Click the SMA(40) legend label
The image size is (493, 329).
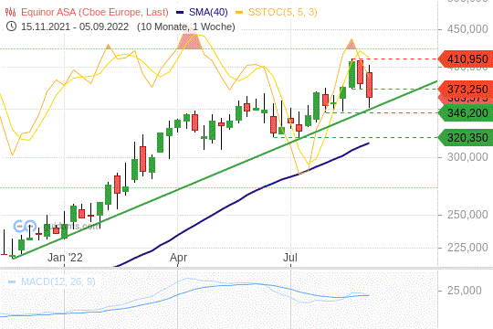208,12
